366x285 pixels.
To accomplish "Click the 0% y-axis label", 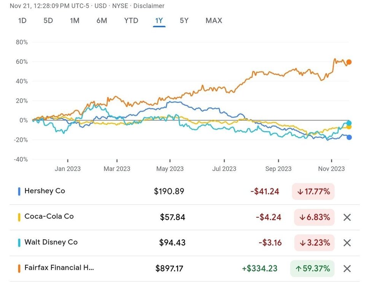I will pos(24,120).
